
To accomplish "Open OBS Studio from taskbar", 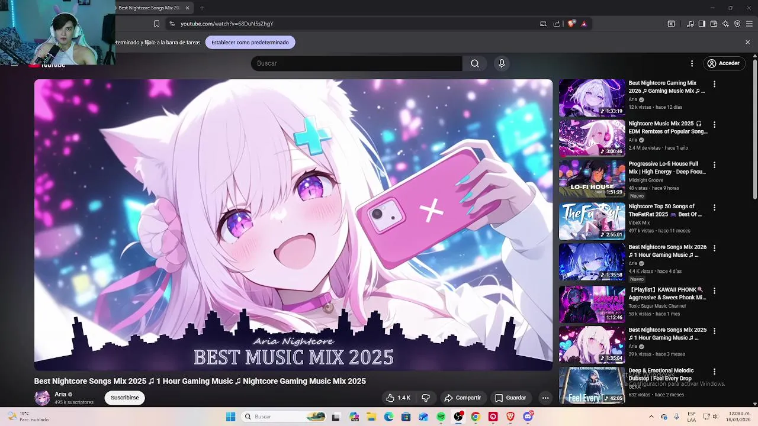I will coord(458,417).
